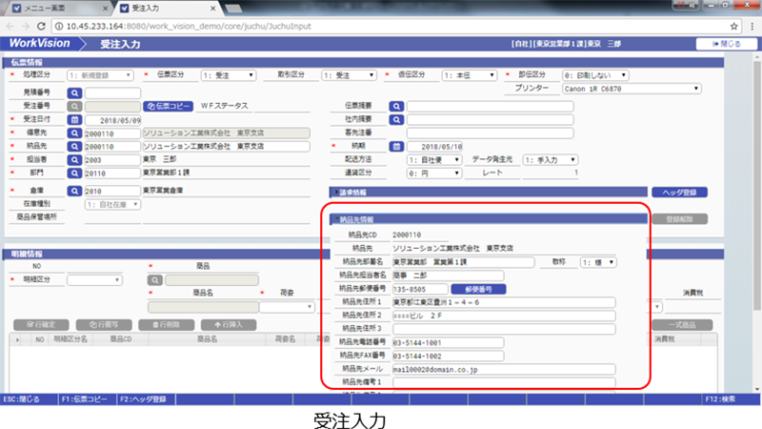The height and width of the screenshot is (429, 762).
Task: Open 配送方法 dropdown
Action: click(433, 160)
